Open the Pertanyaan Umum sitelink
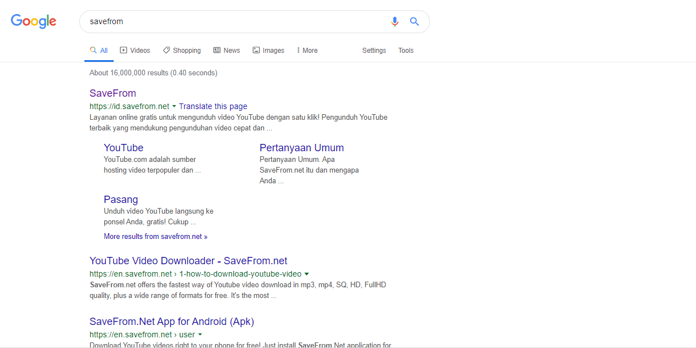The image size is (696, 348). click(x=302, y=148)
